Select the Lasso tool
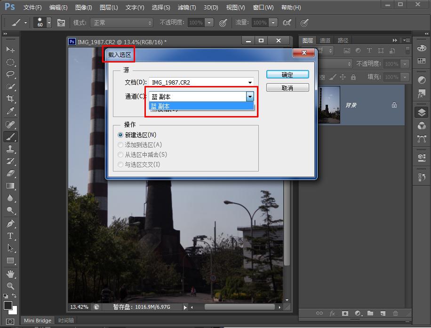 tap(10, 74)
